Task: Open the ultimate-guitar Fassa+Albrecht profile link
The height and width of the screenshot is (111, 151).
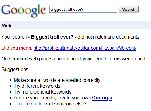Action: (85, 48)
